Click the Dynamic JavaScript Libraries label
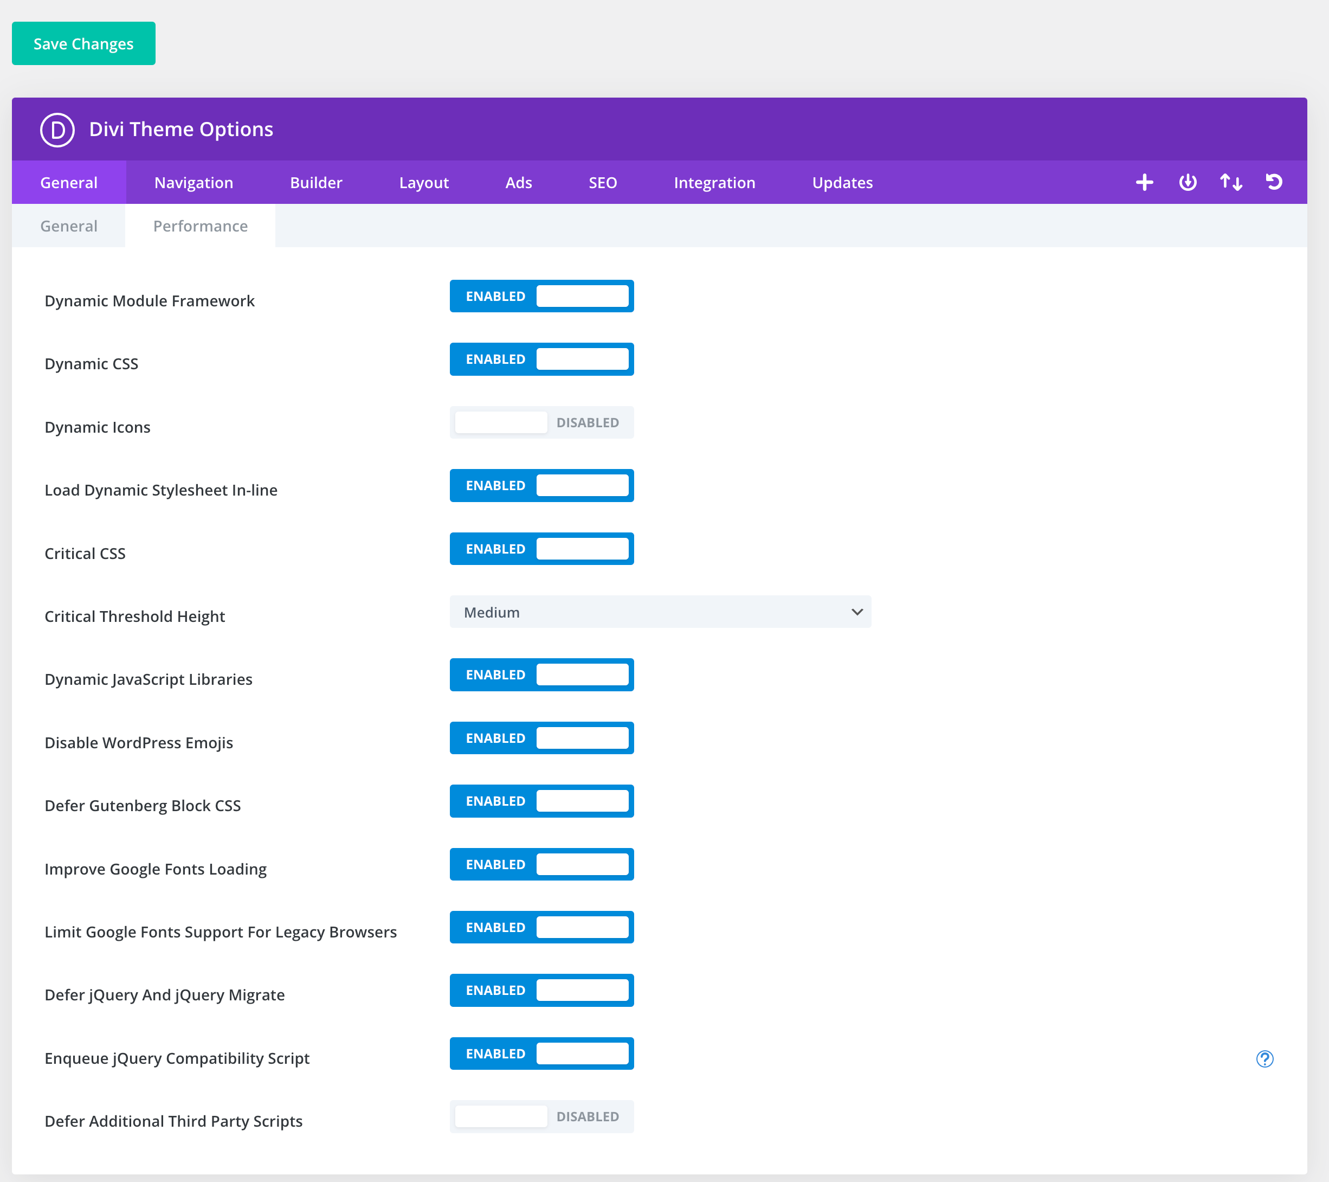The height and width of the screenshot is (1182, 1329). [149, 679]
